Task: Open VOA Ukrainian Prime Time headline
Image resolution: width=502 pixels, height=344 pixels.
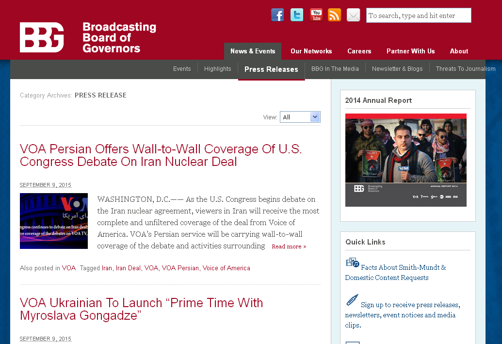Action: pos(141,309)
